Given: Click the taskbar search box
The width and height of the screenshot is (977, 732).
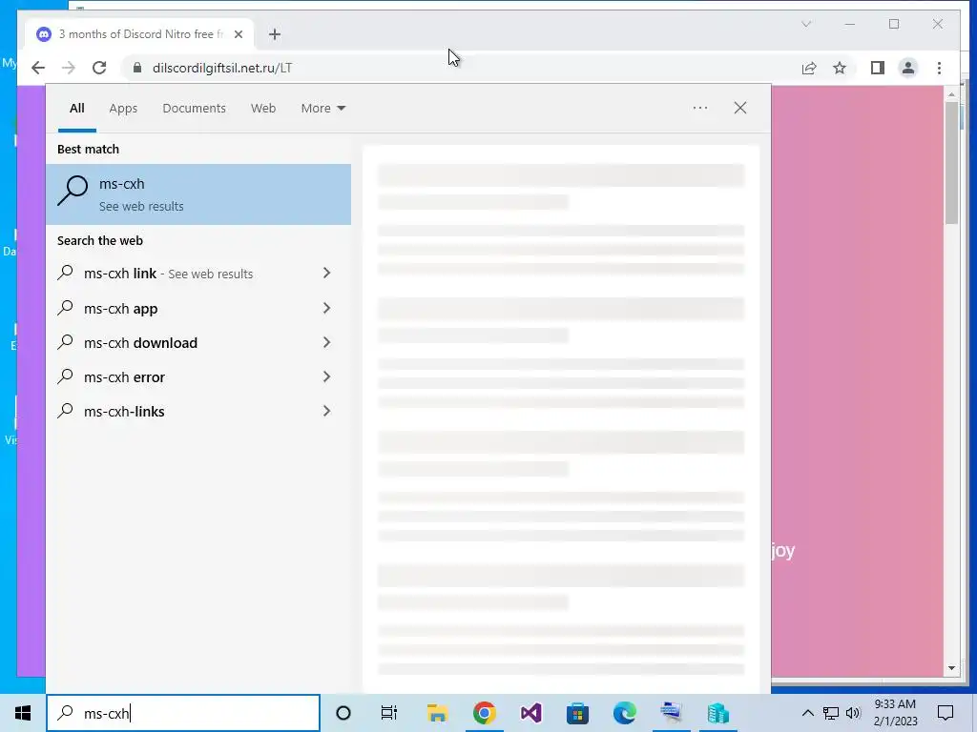Looking at the screenshot, I should pos(183,713).
